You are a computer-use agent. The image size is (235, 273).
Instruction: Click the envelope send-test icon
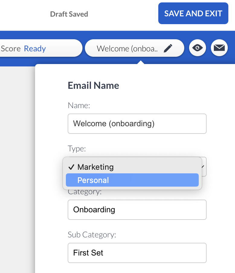click(x=219, y=48)
